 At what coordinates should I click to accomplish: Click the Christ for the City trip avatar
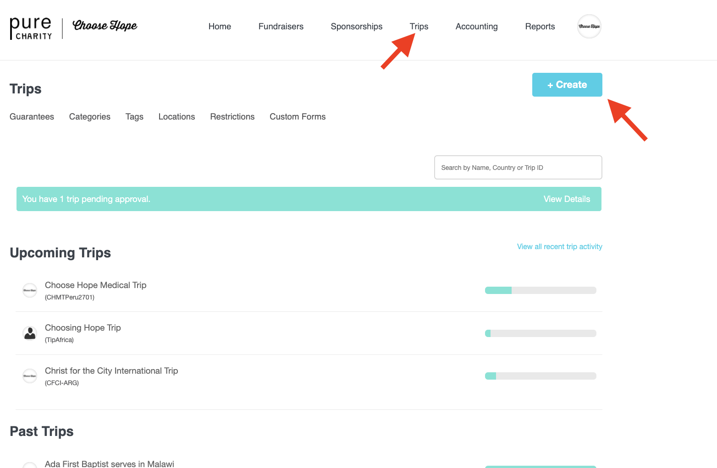(30, 376)
